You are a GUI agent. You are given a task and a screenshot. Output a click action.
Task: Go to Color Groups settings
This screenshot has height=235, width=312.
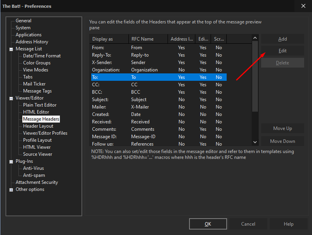(x=37, y=63)
